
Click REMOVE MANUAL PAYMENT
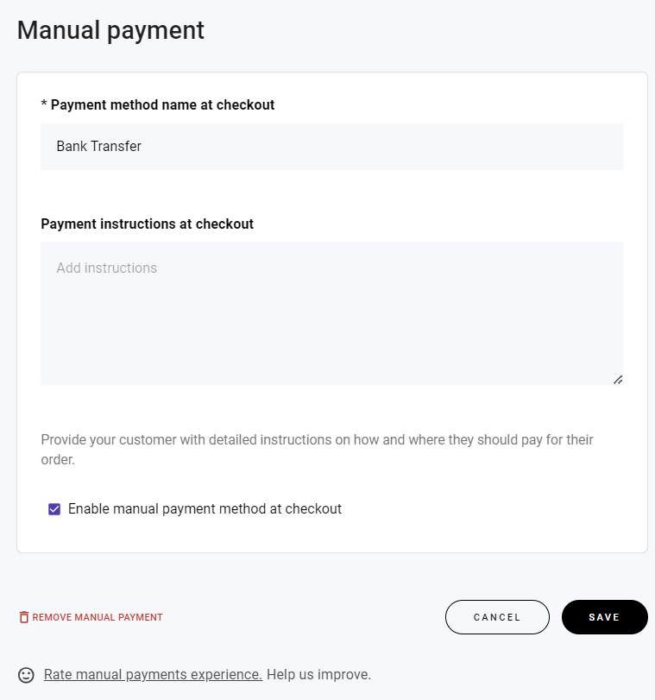tap(97, 617)
